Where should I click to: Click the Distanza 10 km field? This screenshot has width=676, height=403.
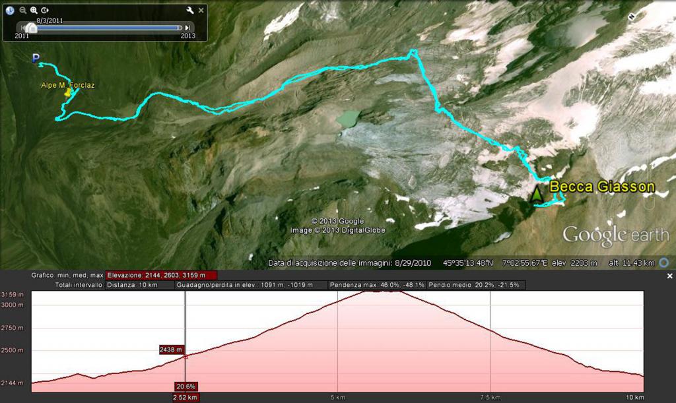pos(140,285)
